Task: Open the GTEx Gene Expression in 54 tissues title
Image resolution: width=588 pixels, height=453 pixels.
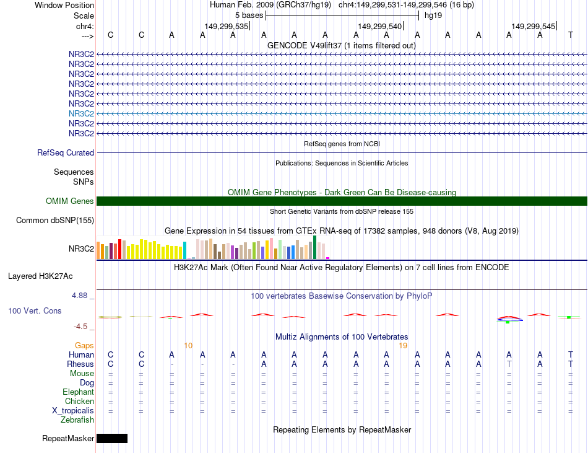Action: pyautogui.click(x=342, y=231)
